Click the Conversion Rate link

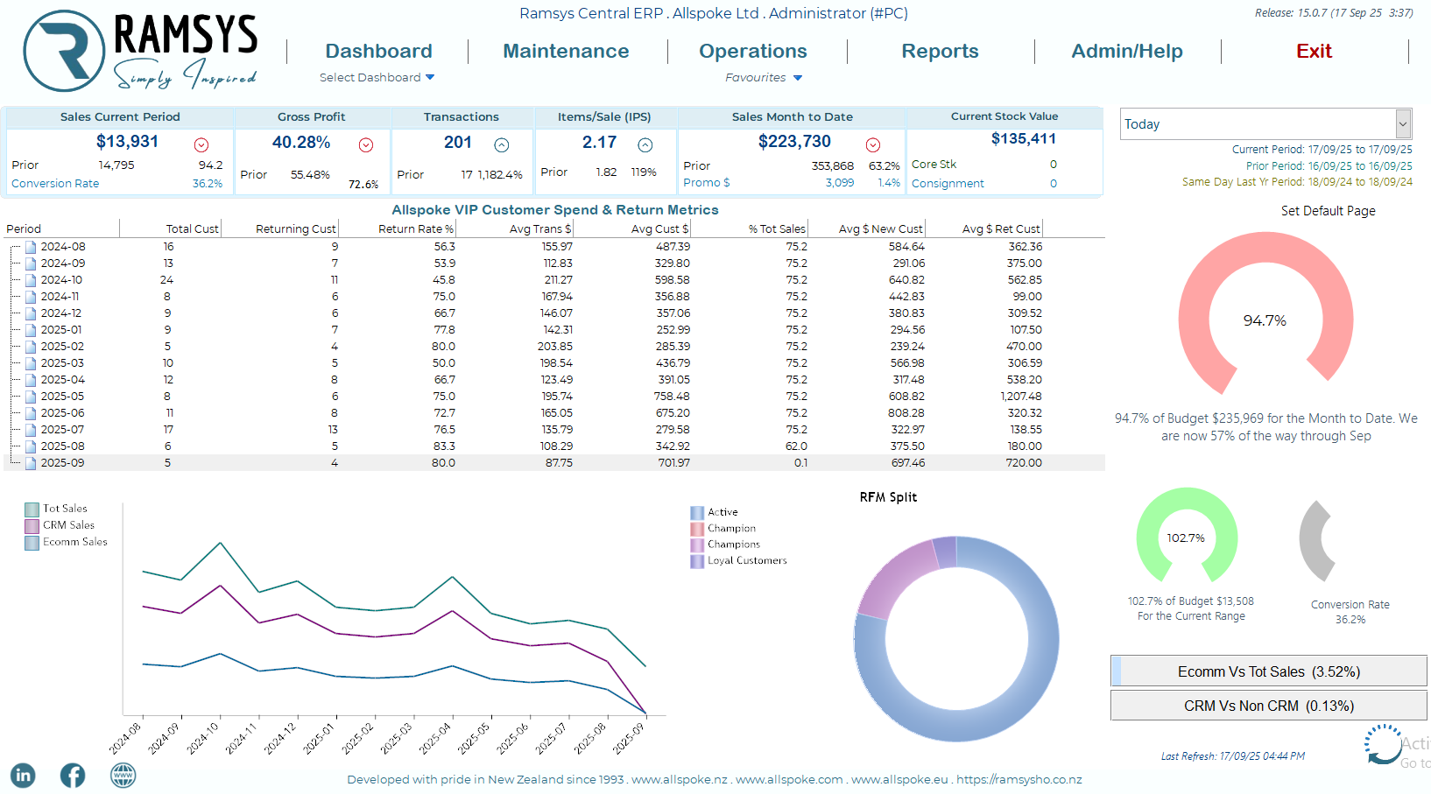[x=55, y=184]
